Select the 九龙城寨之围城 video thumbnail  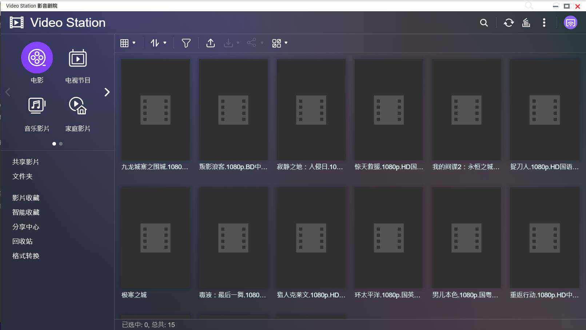156,110
